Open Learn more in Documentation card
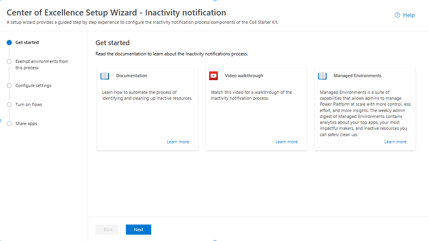Image resolution: width=429 pixels, height=241 pixels. point(178,142)
